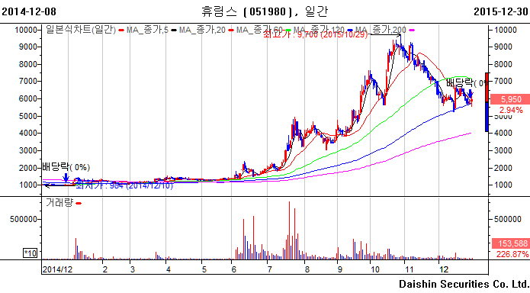The height and width of the screenshot is (293, 530).
Task: Click the chart title 휴림스 (051980), 일간
Action: click(x=265, y=11)
